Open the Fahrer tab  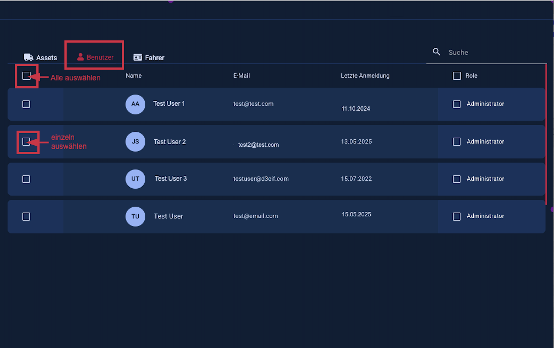coord(154,58)
